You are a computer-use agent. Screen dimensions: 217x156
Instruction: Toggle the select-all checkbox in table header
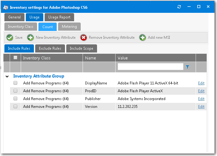(x=15, y=58)
